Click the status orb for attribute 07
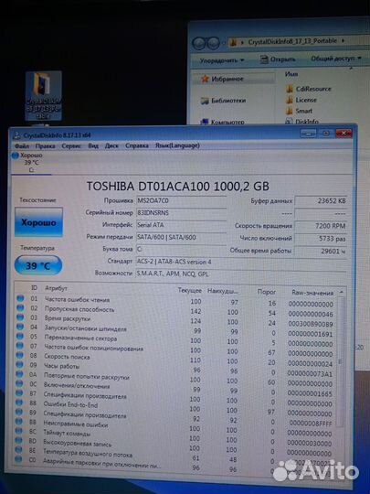Image resolution: width=370 pixels, height=494 pixels. (20, 346)
